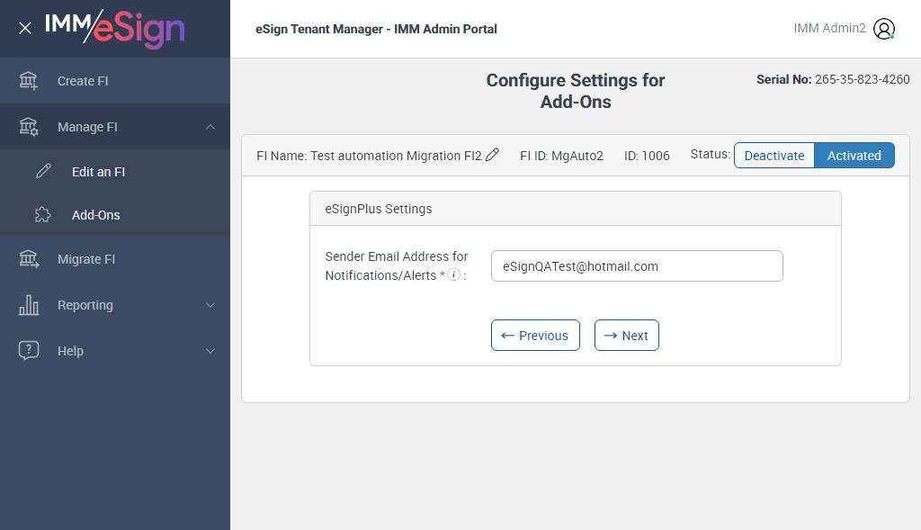Show info tooltip for Sender Email Address
This screenshot has height=530, width=921.
point(454,275)
